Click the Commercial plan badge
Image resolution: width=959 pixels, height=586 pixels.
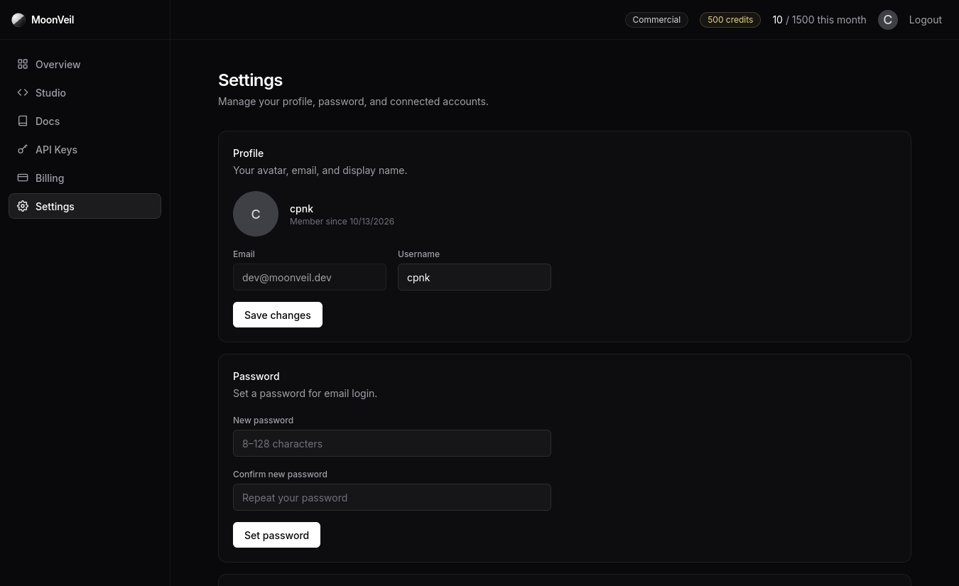coord(656,20)
